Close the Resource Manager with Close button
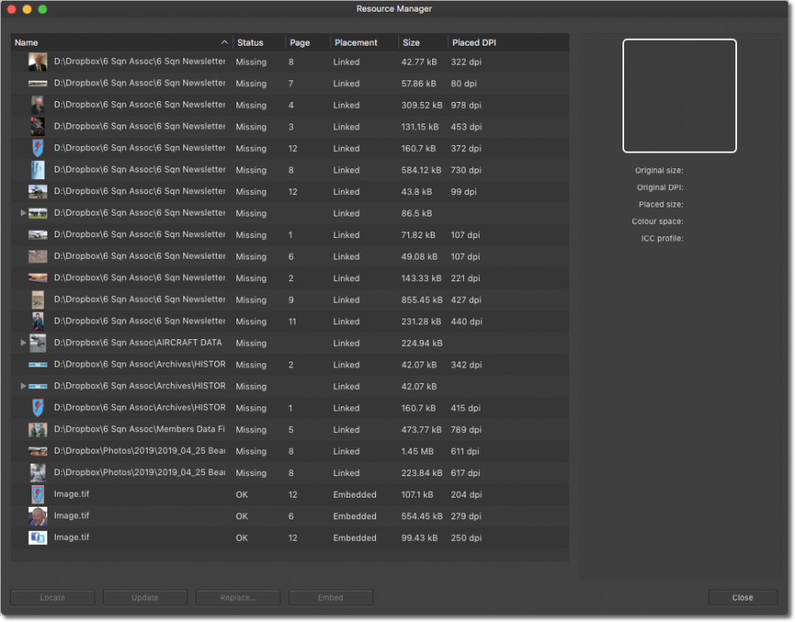Image resolution: width=795 pixels, height=622 pixels. [743, 598]
